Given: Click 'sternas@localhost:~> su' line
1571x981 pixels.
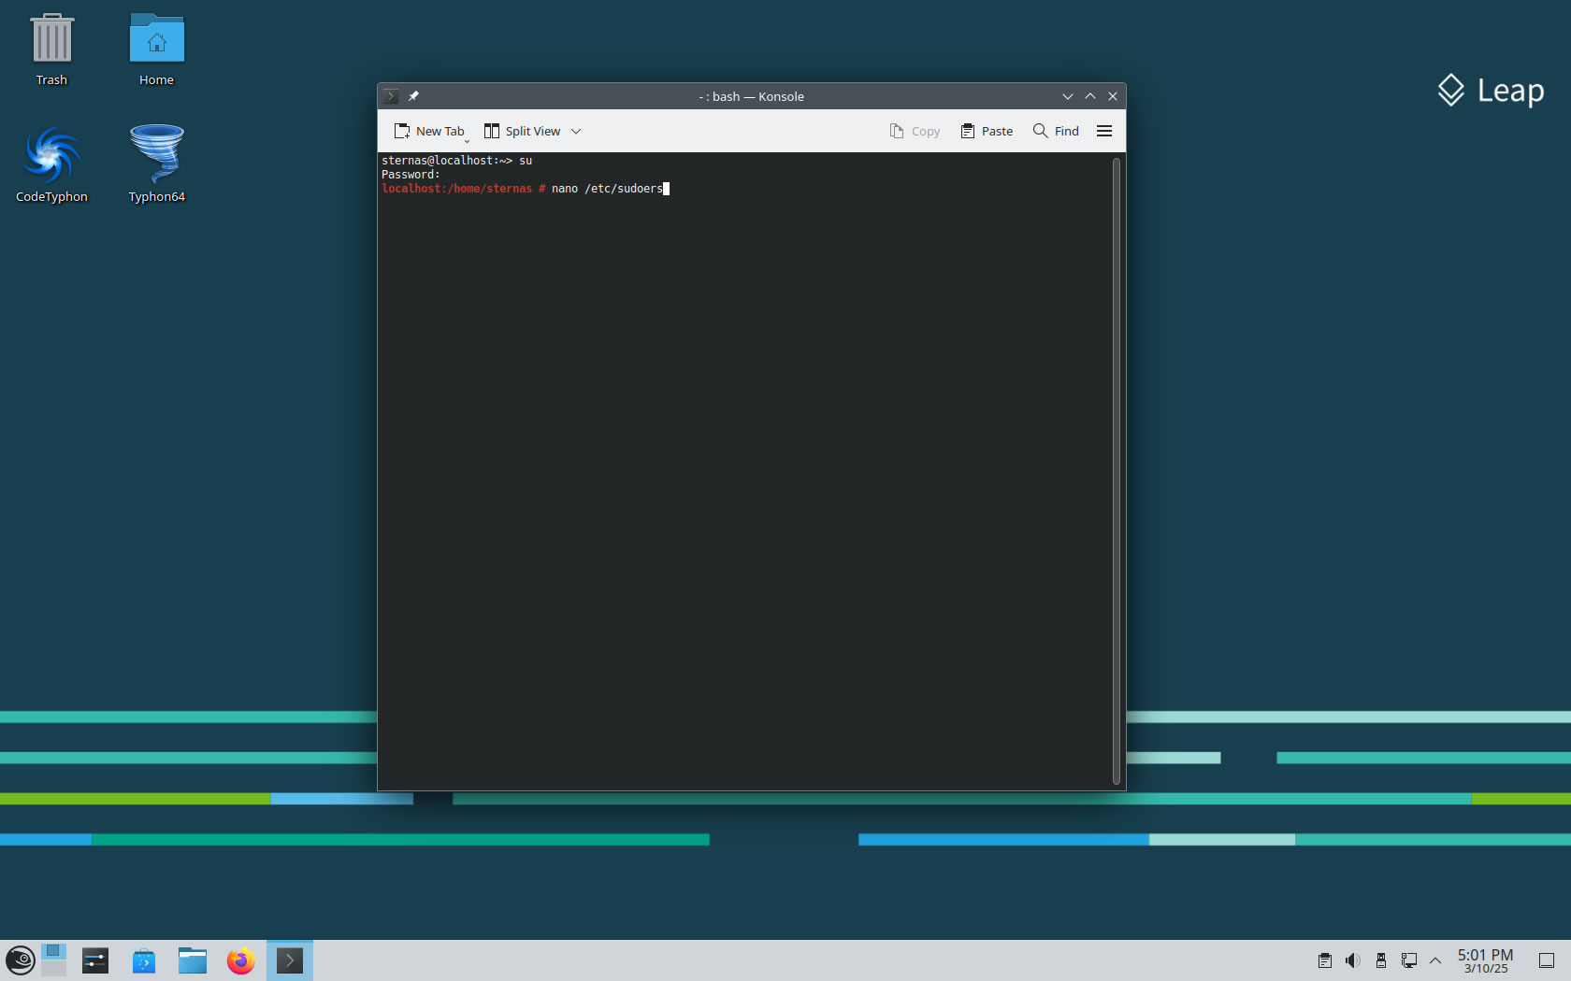Looking at the screenshot, I should pyautogui.click(x=456, y=161).
